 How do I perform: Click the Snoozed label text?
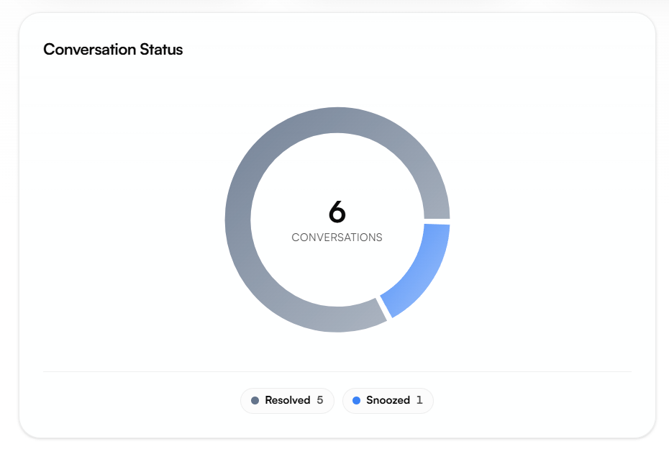[x=388, y=400]
